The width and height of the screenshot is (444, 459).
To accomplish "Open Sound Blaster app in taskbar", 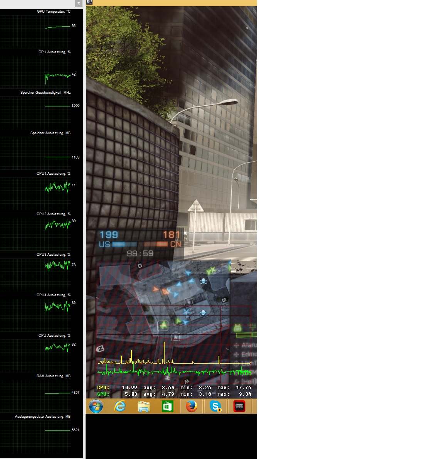I will click(239, 406).
